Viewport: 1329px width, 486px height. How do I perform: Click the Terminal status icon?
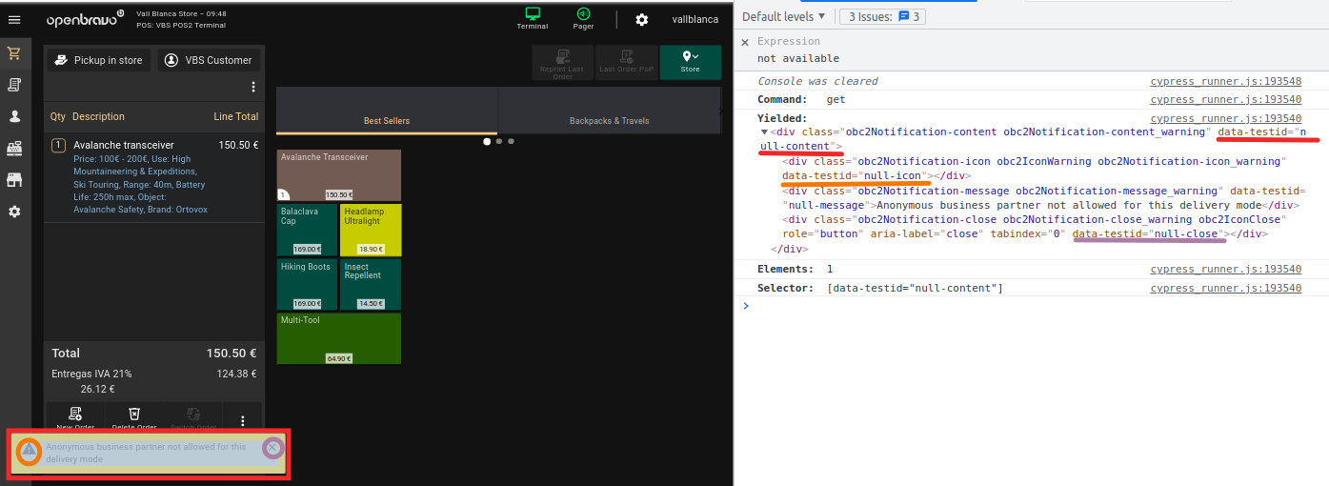pyautogui.click(x=533, y=18)
